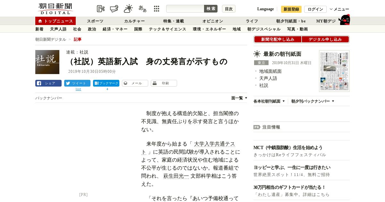
Task: Open the tweet list link
Action: point(78,89)
